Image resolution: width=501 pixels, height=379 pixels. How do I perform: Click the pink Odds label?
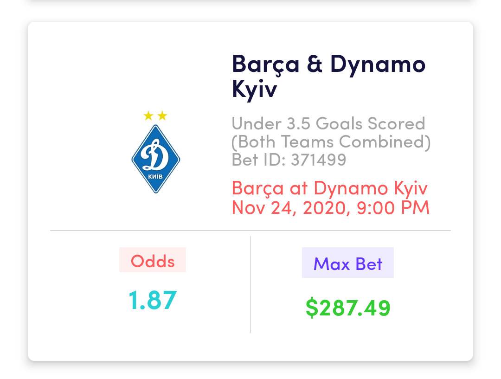pos(153,261)
